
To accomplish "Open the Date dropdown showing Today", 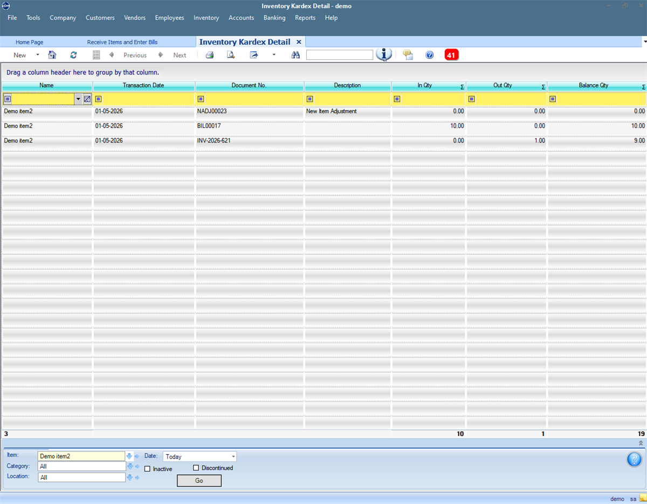I will tap(233, 457).
